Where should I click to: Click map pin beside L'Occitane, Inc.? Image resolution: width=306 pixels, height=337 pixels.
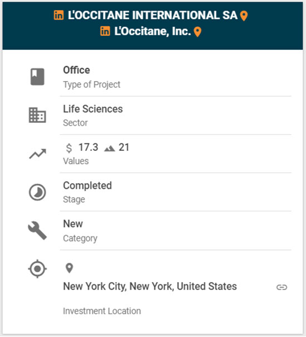tap(197, 32)
